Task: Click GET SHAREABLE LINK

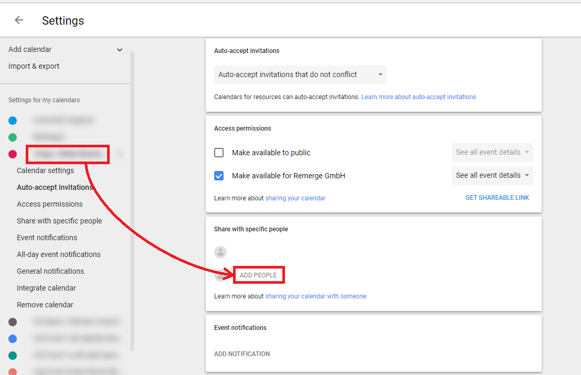Action: [x=497, y=198]
